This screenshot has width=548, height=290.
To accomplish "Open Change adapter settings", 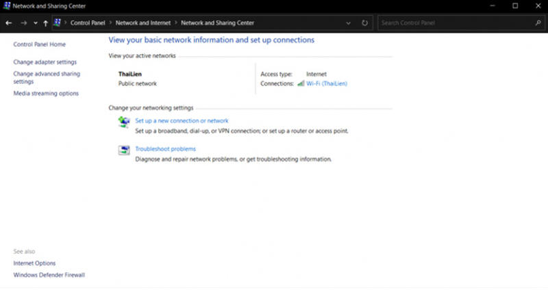I will point(45,62).
